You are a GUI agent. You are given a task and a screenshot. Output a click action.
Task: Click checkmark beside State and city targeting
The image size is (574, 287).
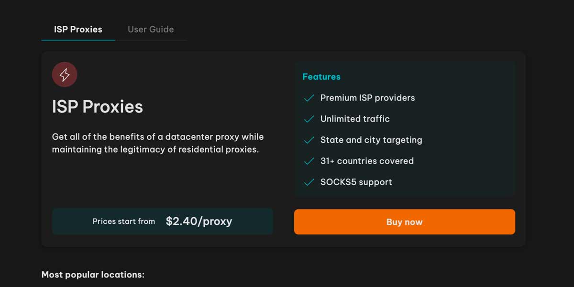(x=309, y=140)
